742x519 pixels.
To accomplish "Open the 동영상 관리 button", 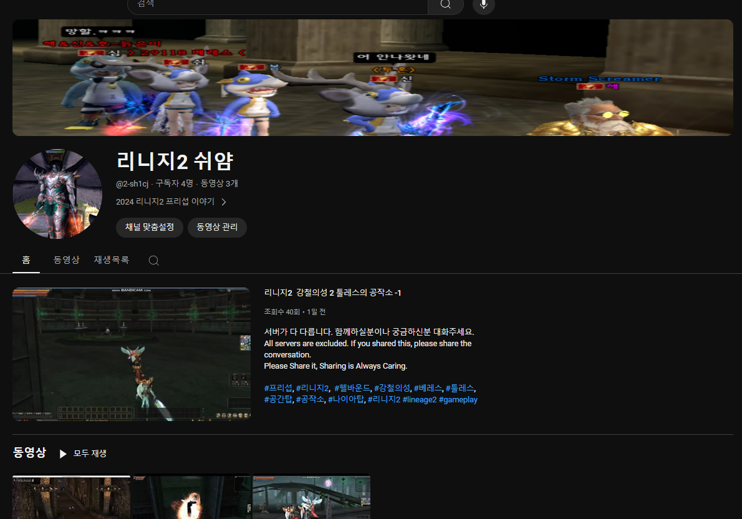I will [217, 227].
